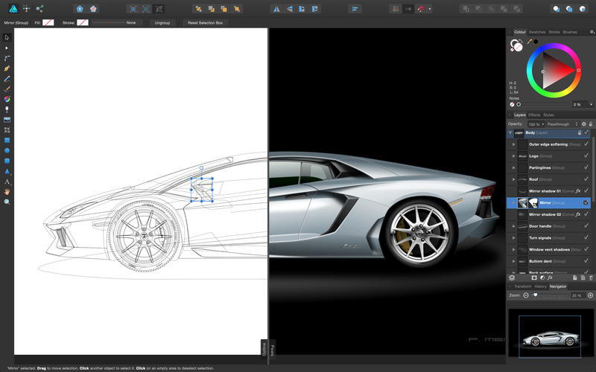Choose the Place Image tool
The width and height of the screenshot is (596, 372).
[x=7, y=120]
